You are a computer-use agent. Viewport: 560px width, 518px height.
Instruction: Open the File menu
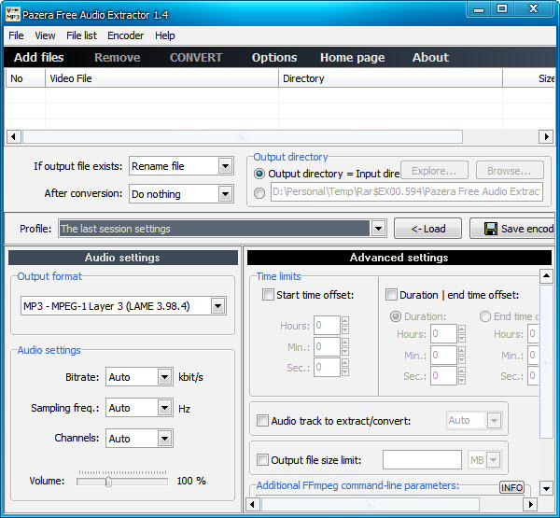(x=16, y=35)
